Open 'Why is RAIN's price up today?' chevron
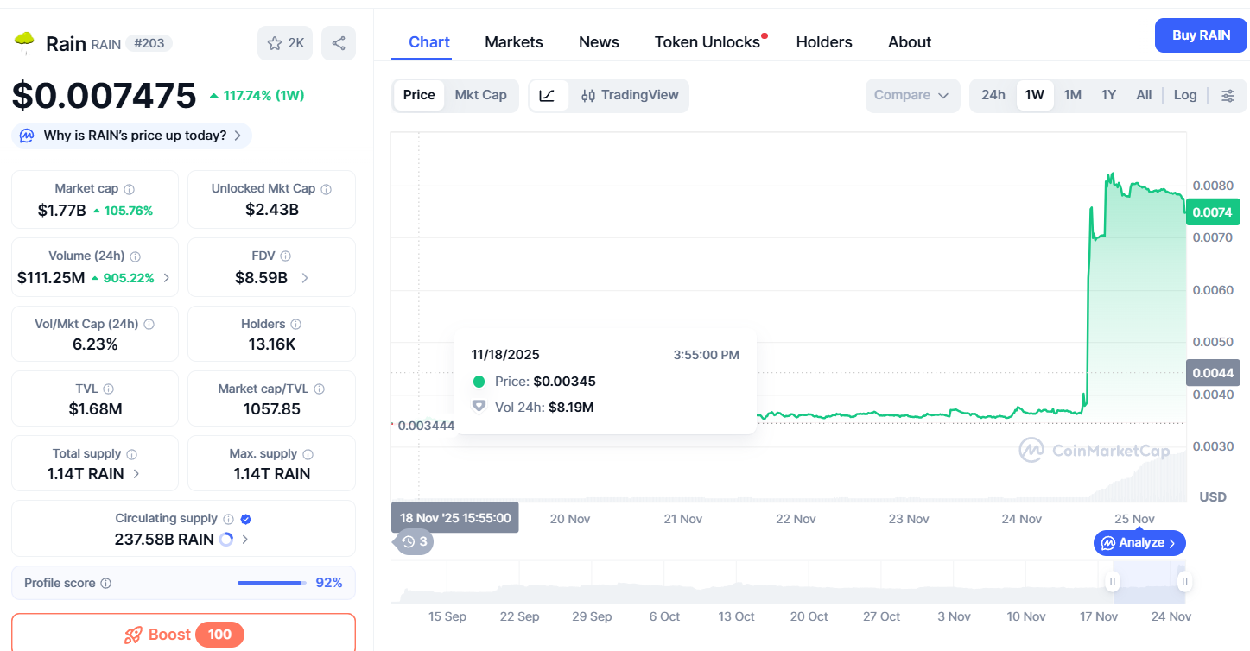The width and height of the screenshot is (1250, 651). [238, 136]
